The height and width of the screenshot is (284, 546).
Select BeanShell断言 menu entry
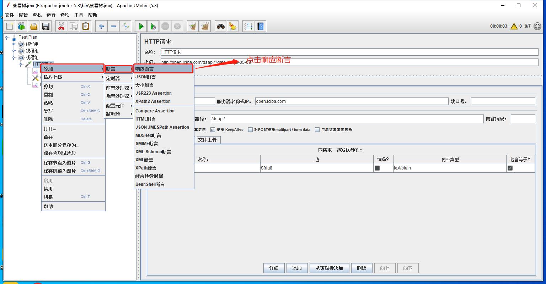pyautogui.click(x=164, y=184)
